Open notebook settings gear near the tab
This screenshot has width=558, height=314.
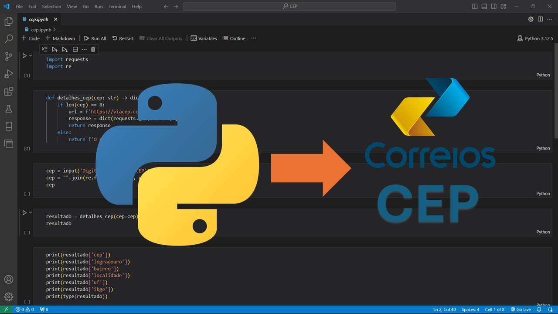[x=531, y=19]
